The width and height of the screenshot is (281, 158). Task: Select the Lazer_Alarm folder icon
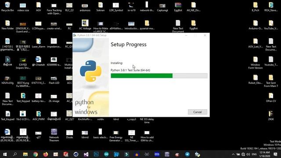tap(38, 43)
